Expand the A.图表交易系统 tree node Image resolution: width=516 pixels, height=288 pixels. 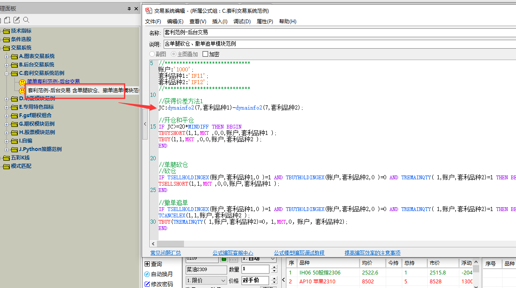[6, 56]
